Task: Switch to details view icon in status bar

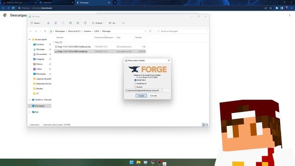Action: click(x=204, y=125)
